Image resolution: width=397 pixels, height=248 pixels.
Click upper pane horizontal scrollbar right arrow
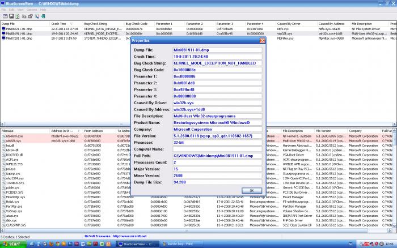coord(394,124)
